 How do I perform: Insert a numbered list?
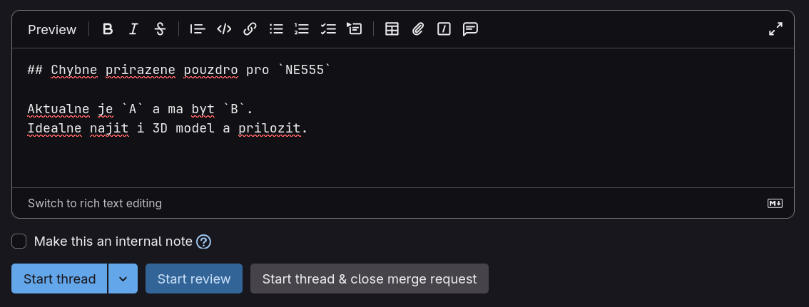302,29
